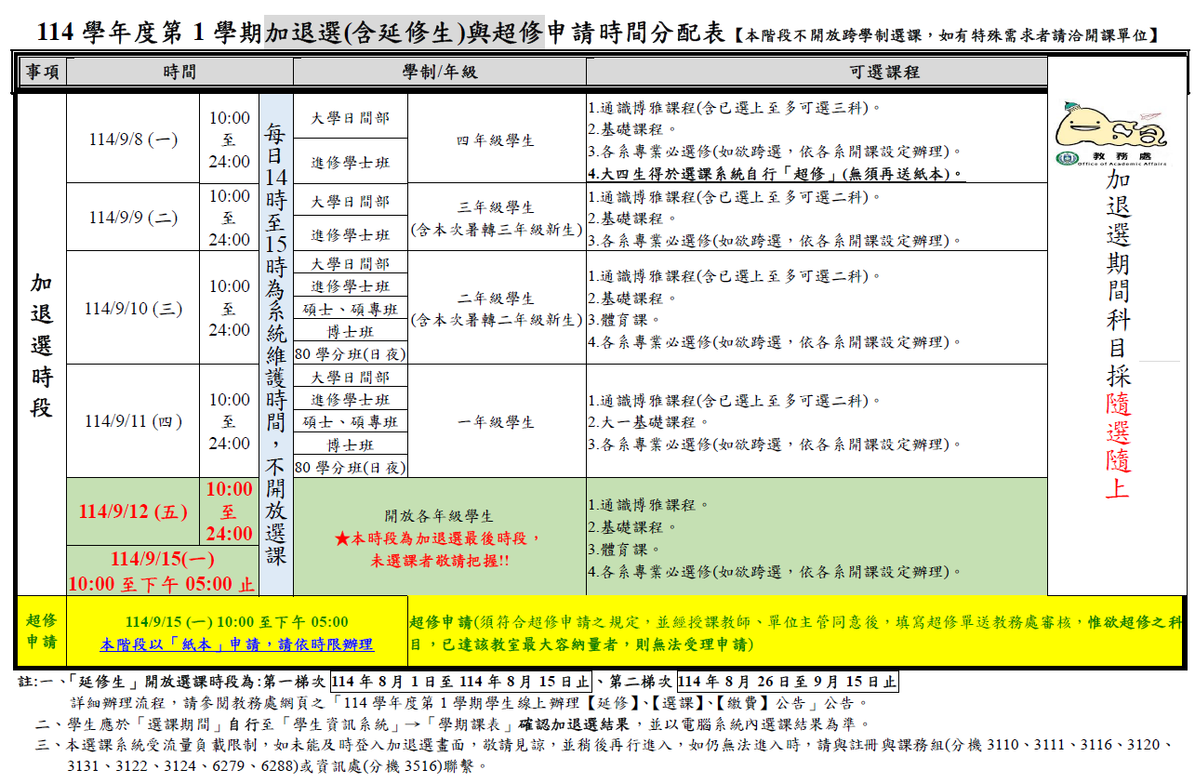
Task: Click the bold line 4.大四生得於選課系統自行「超修」
Action: pyautogui.click(x=777, y=174)
